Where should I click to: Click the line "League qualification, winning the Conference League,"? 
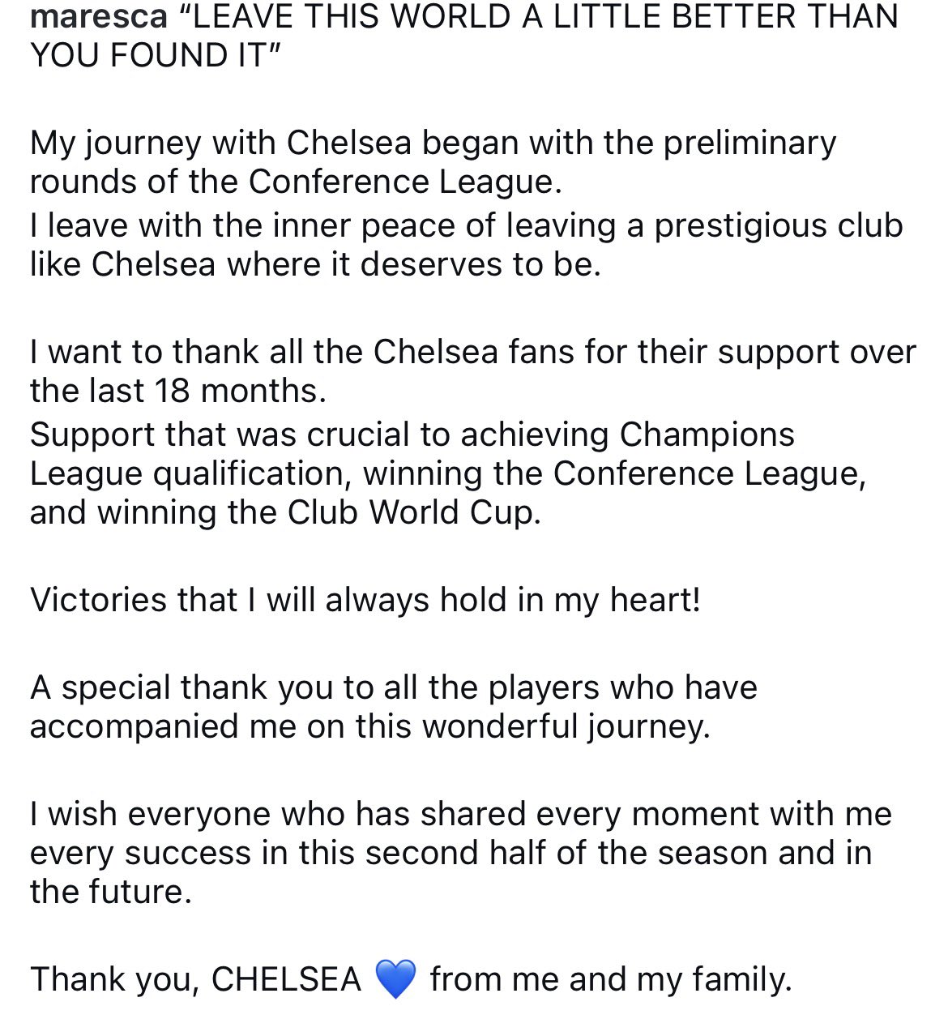coord(448,473)
